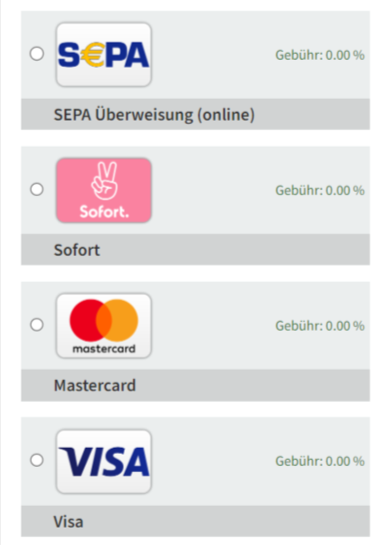Click the SEPA Überweisung (online) label

pos(154,115)
